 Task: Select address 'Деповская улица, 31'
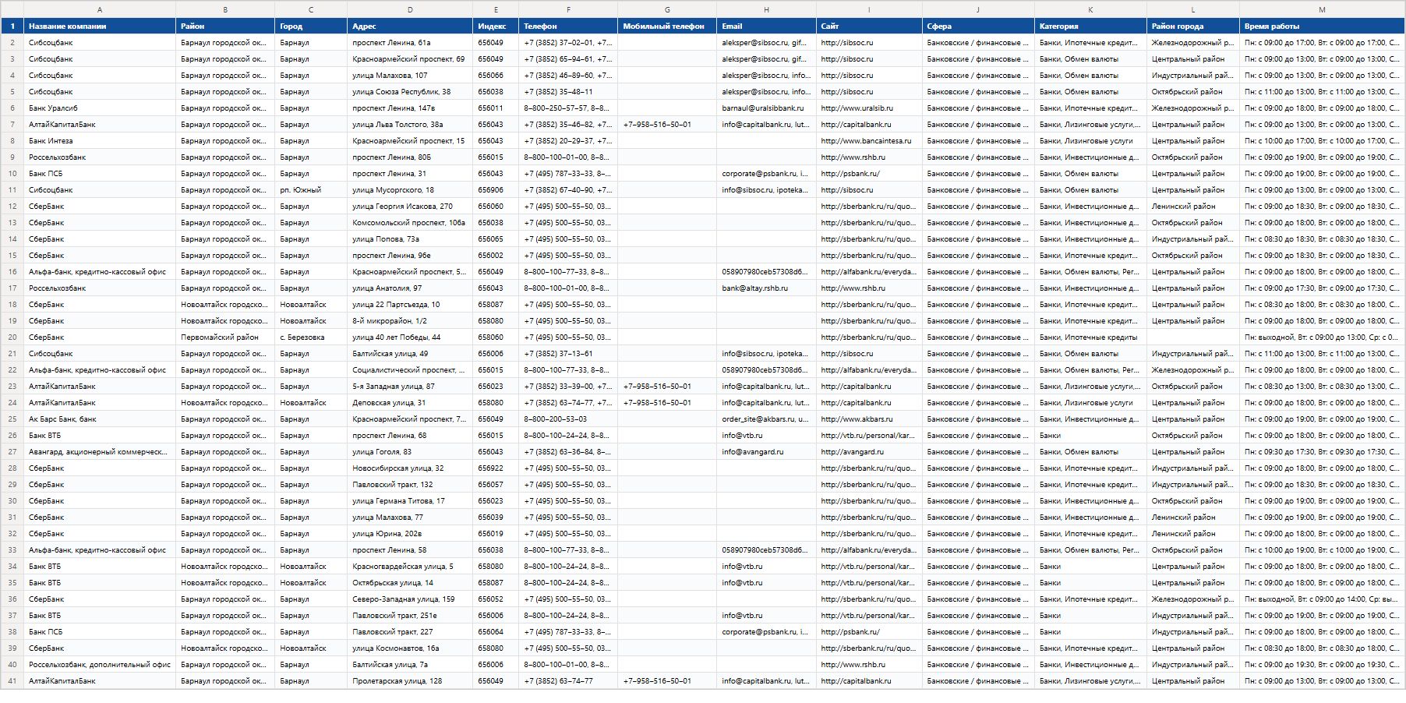pyautogui.click(x=410, y=402)
